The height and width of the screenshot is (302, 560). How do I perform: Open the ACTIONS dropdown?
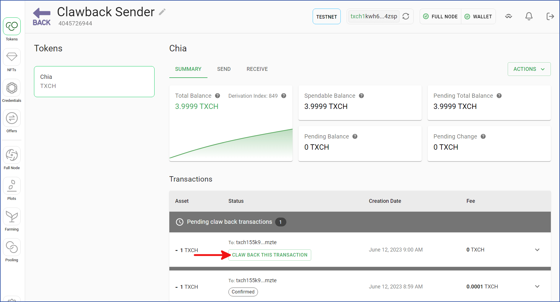pos(529,69)
